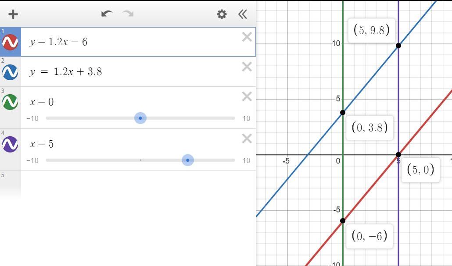Image resolution: width=452 pixels, height=266 pixels.
Task: Delete expression y=1.2x−6
Action: [247, 37]
